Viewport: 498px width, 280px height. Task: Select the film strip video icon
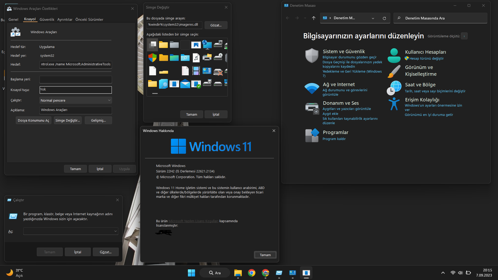click(196, 71)
